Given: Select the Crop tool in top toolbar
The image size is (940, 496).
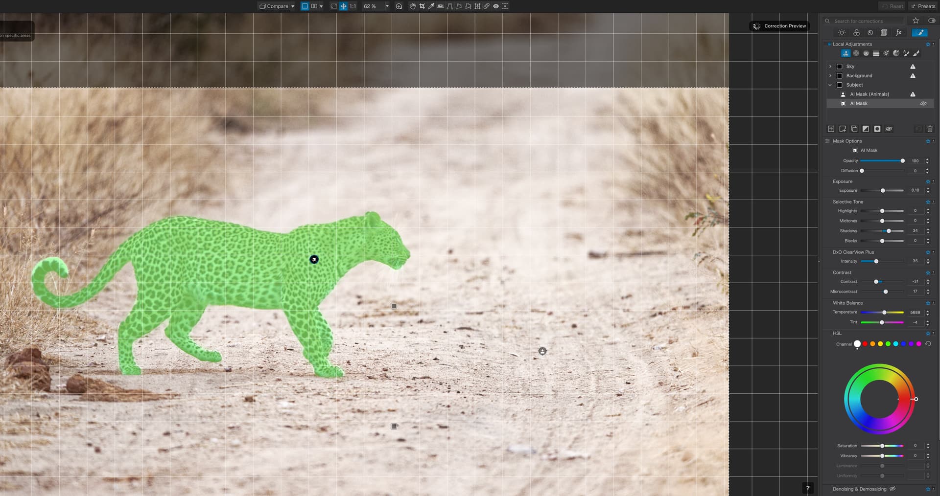Looking at the screenshot, I should tap(422, 6).
